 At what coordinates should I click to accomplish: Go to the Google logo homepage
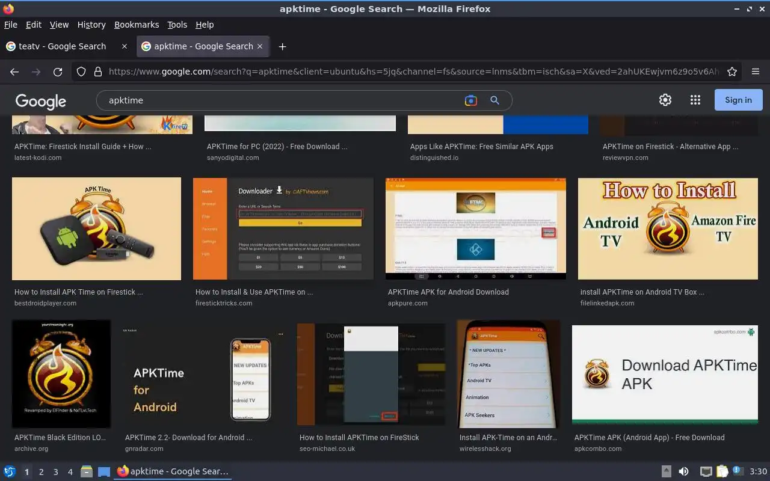(x=41, y=101)
